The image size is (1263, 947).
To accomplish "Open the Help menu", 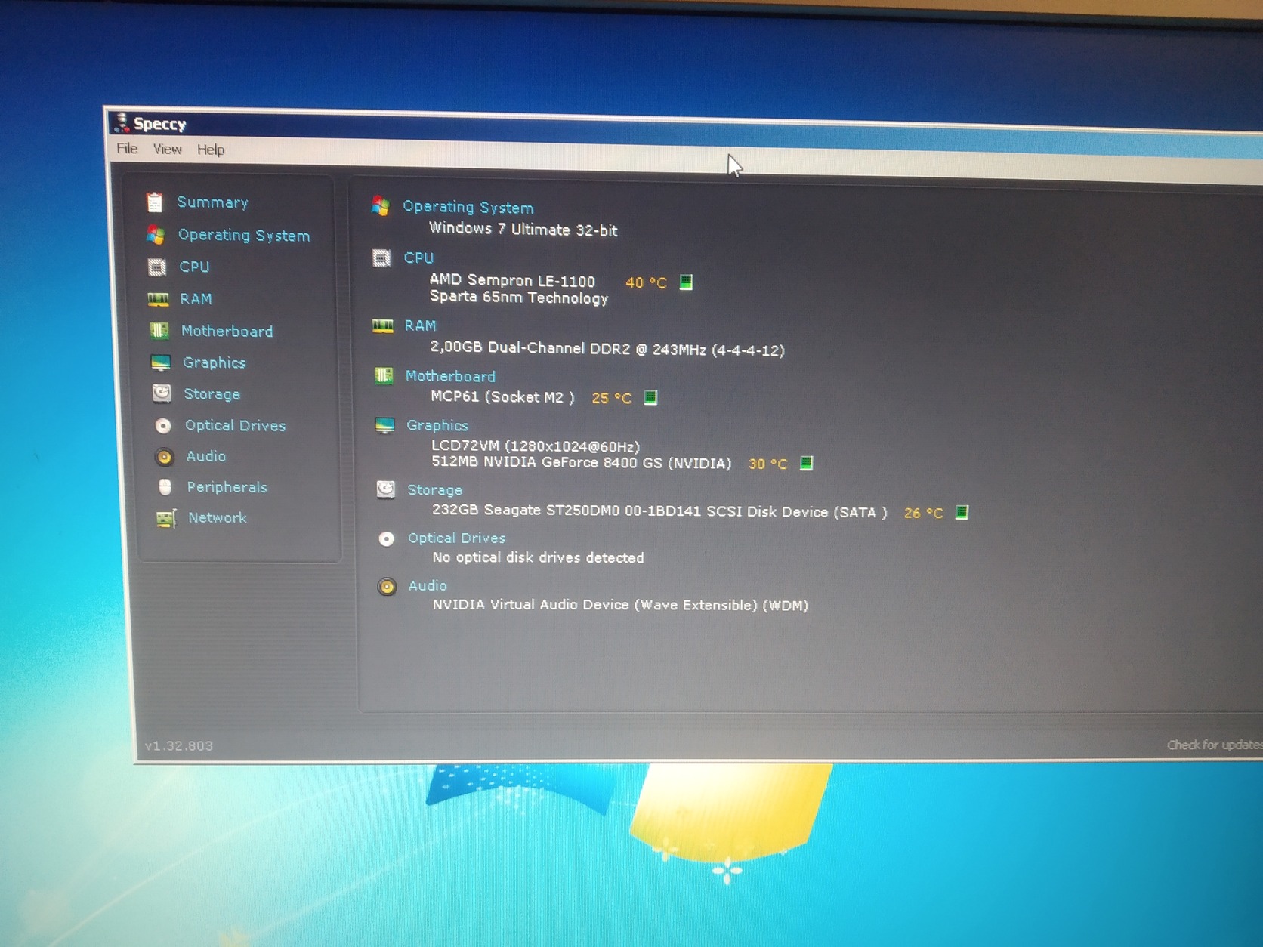I will tap(211, 150).
